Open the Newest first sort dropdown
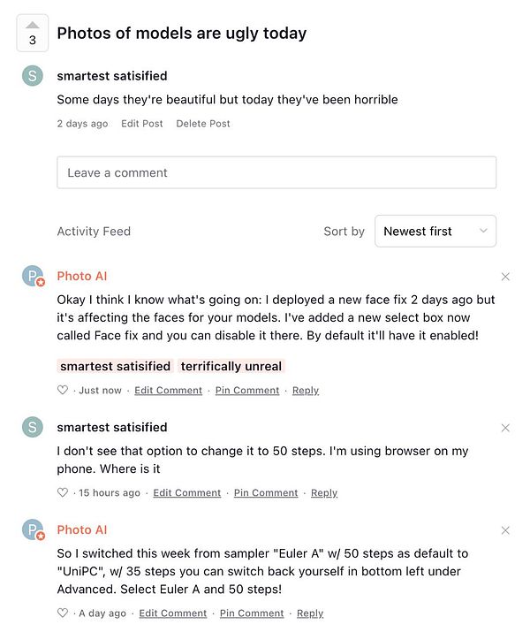Screen dimensions: 530x632 point(435,232)
